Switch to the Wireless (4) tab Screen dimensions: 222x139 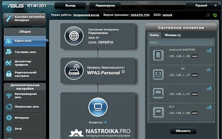172,35
